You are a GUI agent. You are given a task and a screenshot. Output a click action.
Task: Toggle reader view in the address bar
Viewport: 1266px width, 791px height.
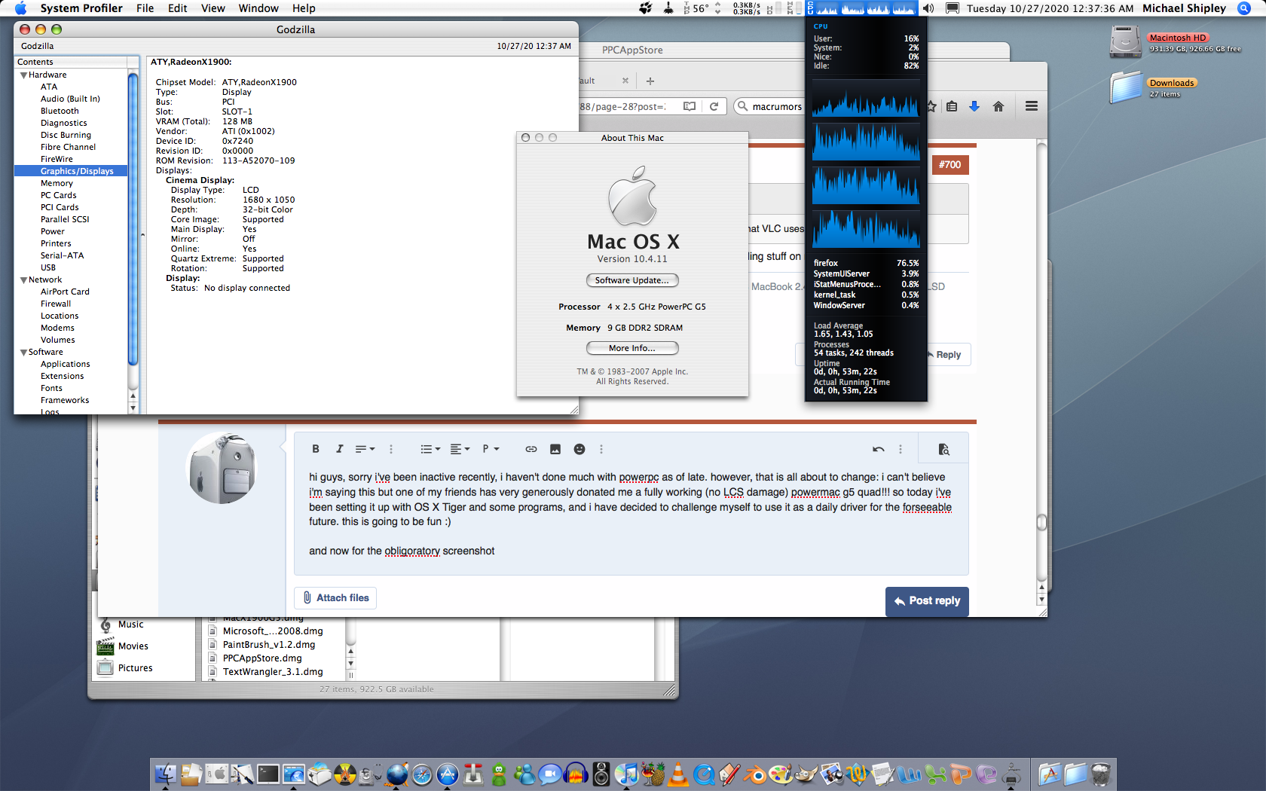[690, 106]
